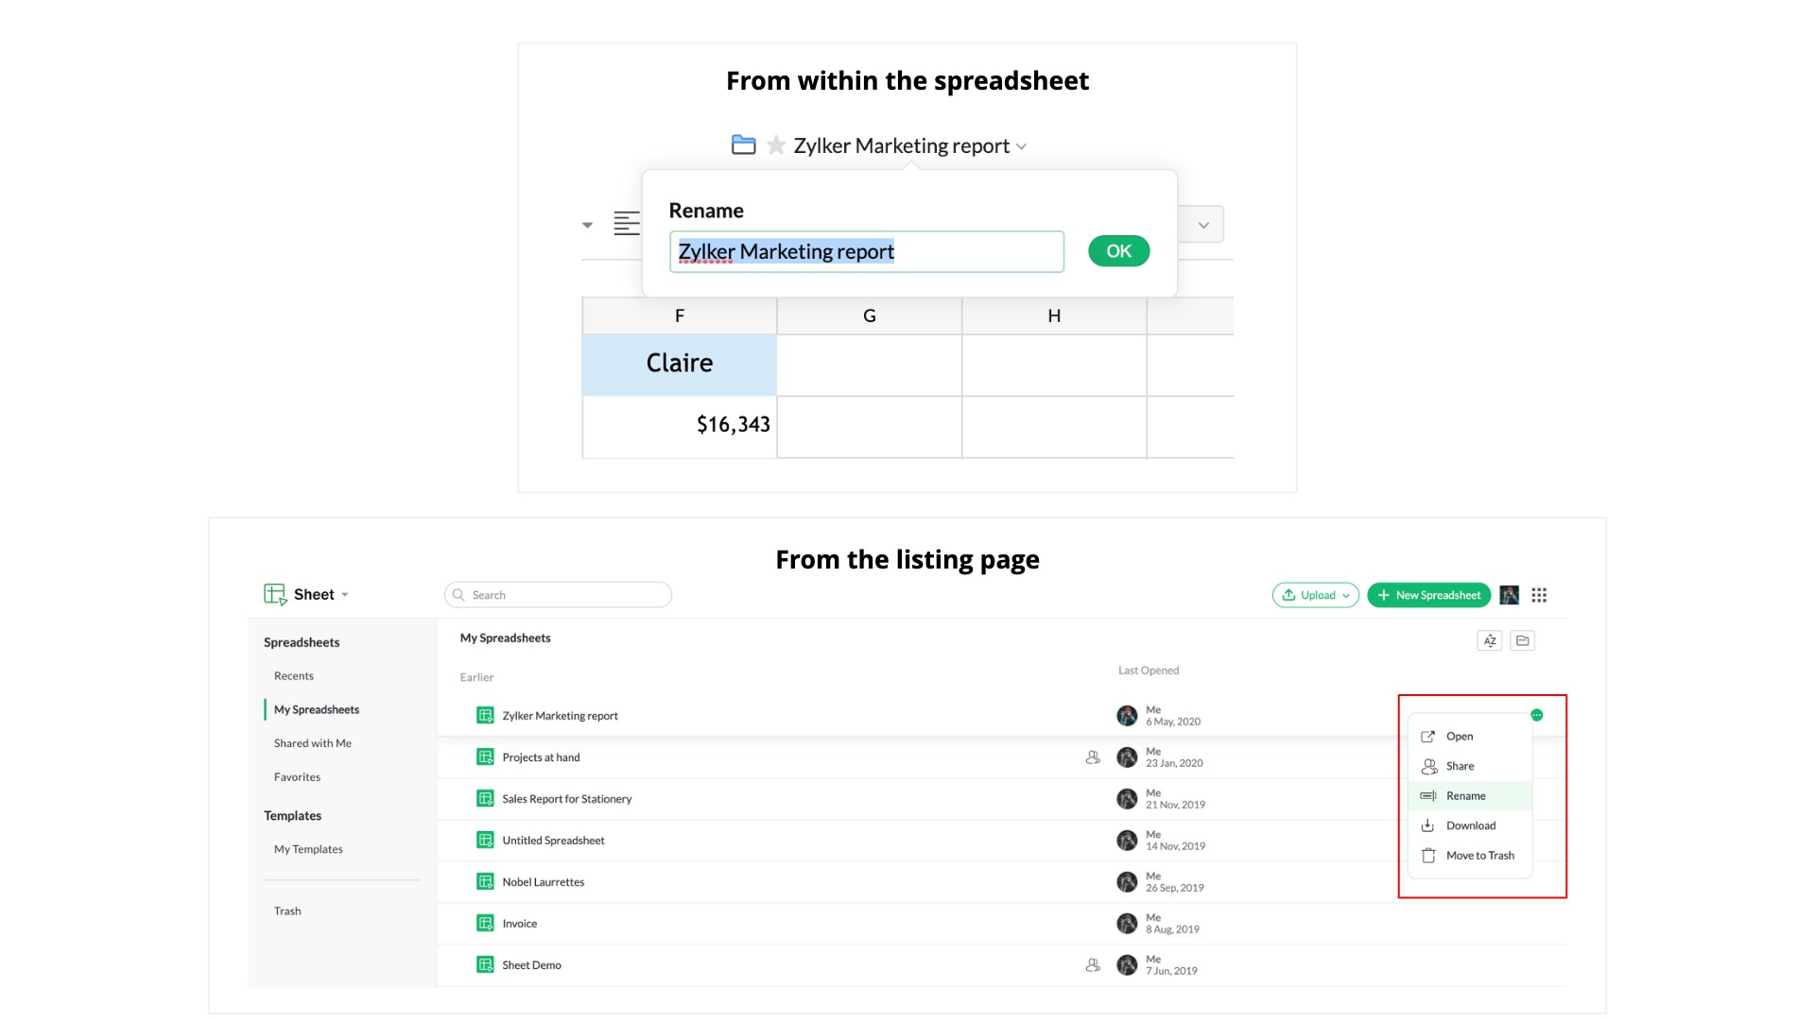Select Rename from the context menu

(1465, 796)
